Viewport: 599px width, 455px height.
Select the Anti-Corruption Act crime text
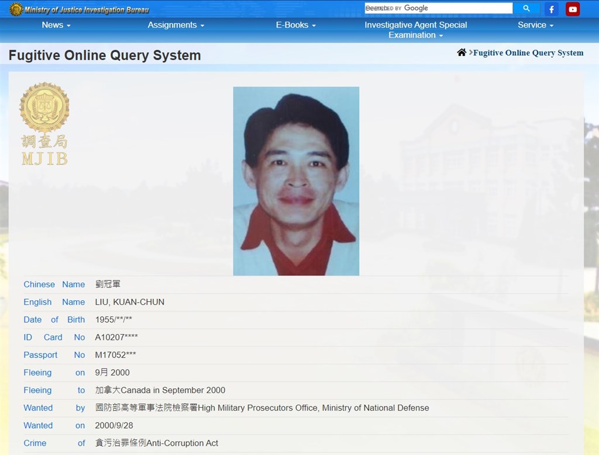pos(183,443)
